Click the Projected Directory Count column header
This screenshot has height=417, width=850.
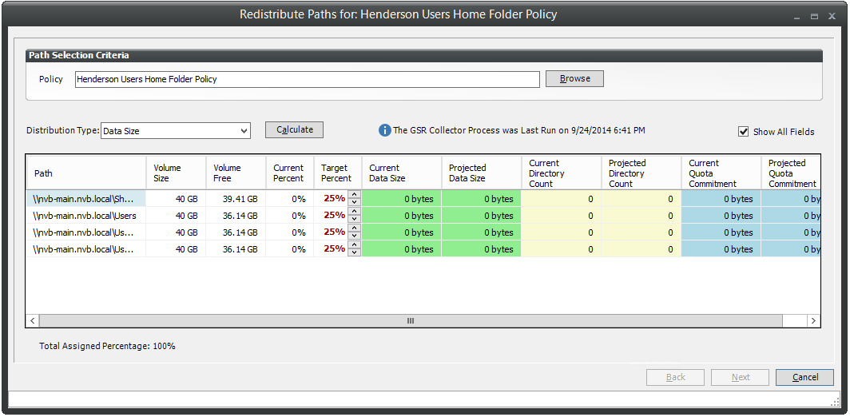(x=641, y=173)
